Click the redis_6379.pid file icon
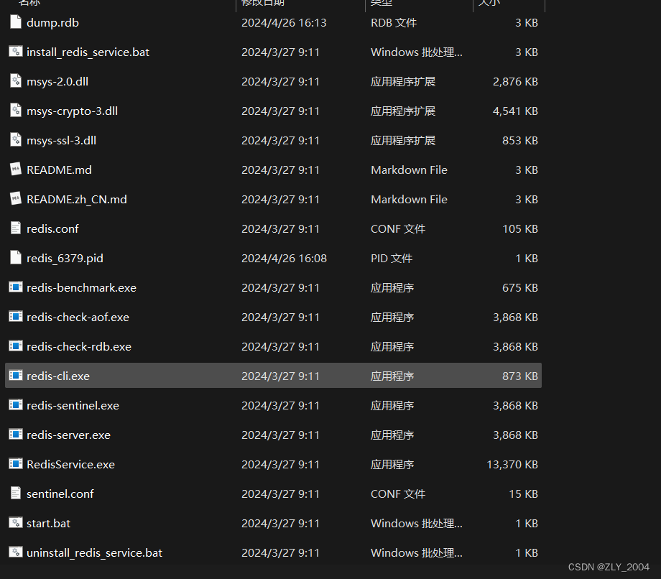Viewport: 661px width, 579px height. coord(16,257)
